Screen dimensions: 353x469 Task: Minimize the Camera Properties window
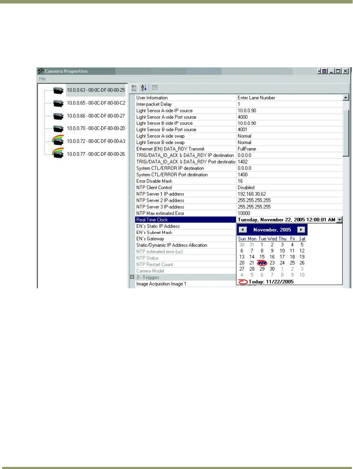(332, 71)
